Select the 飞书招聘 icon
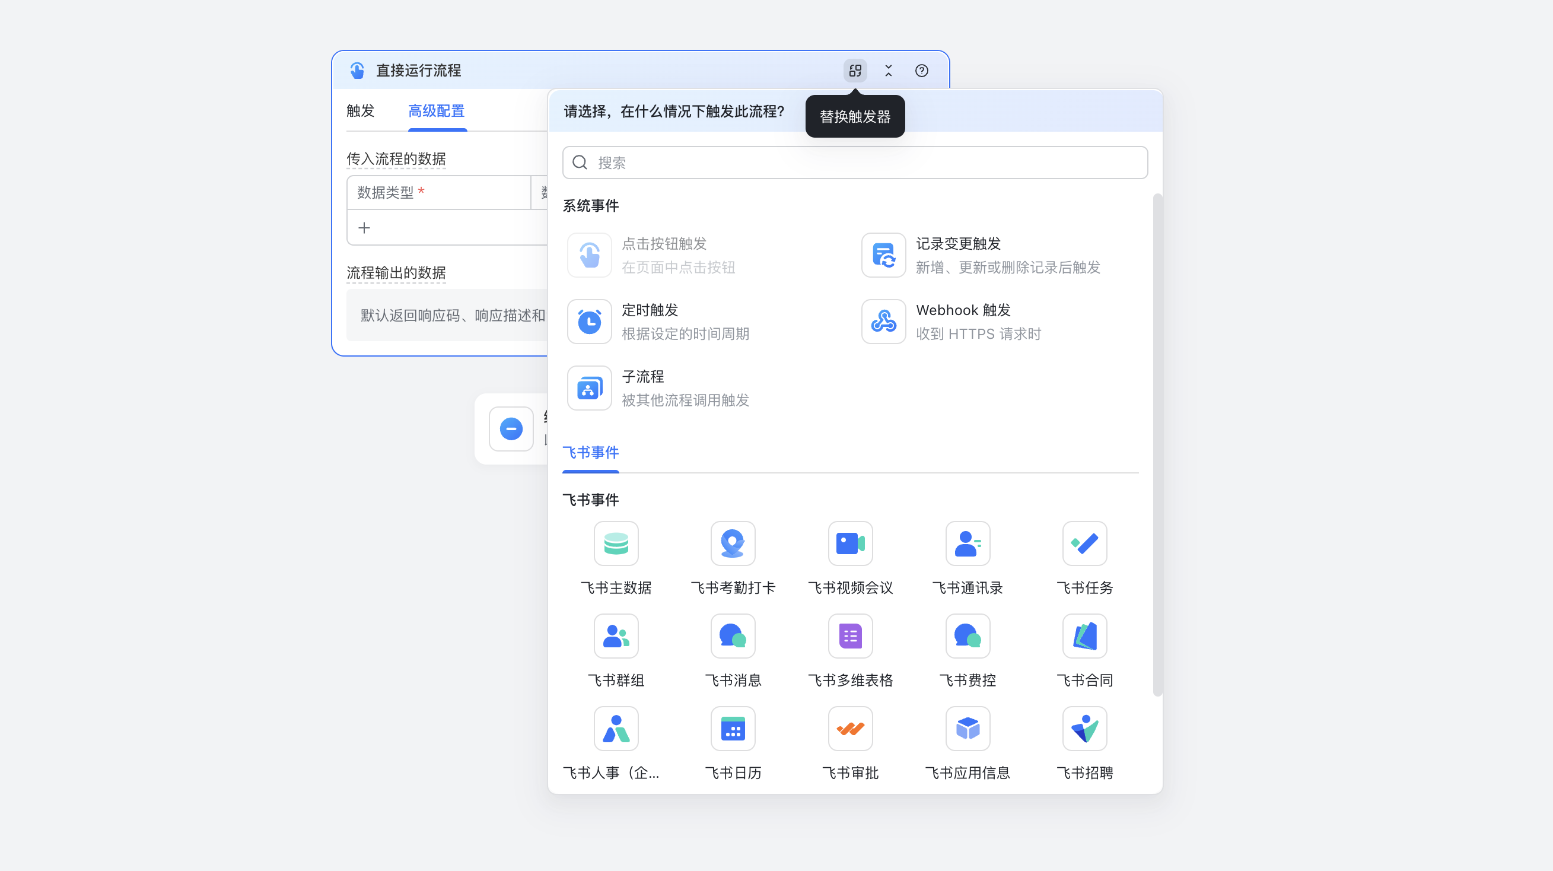Image resolution: width=1553 pixels, height=871 pixels. click(x=1084, y=729)
